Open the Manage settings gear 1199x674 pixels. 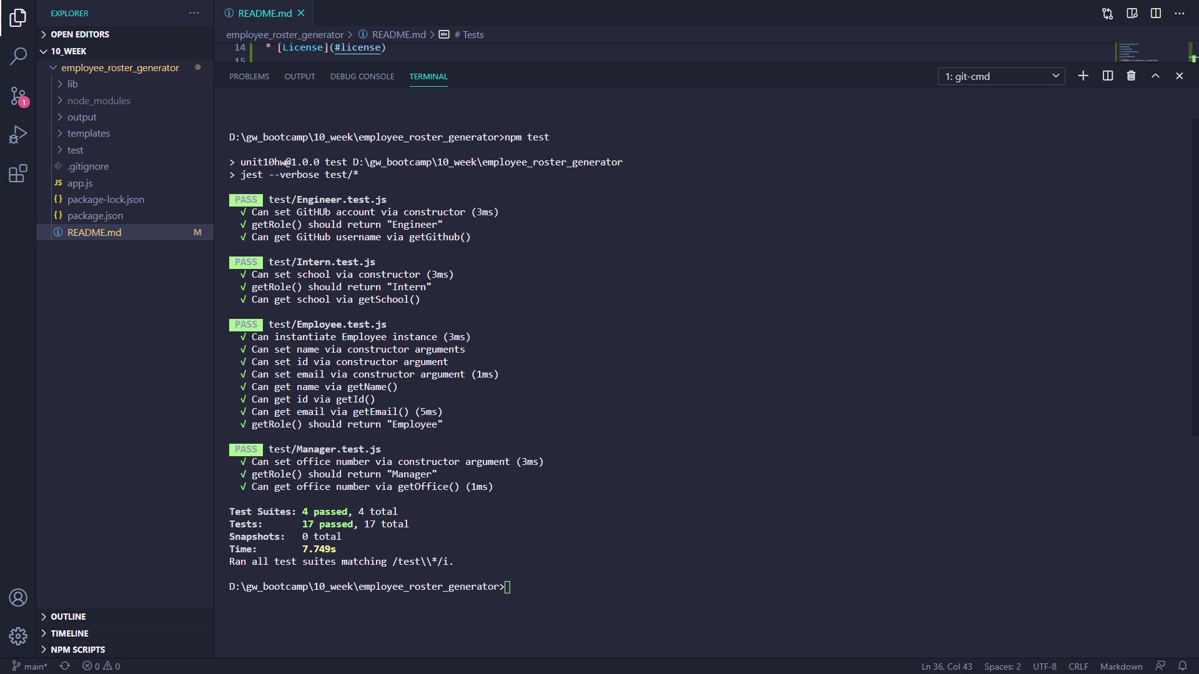point(18,636)
